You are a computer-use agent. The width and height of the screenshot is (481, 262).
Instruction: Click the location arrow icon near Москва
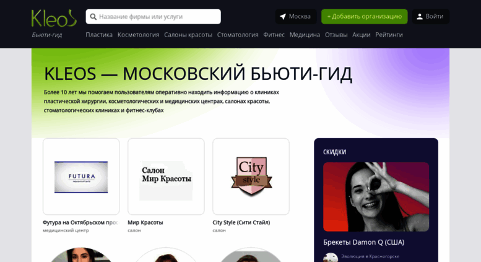pos(283,17)
